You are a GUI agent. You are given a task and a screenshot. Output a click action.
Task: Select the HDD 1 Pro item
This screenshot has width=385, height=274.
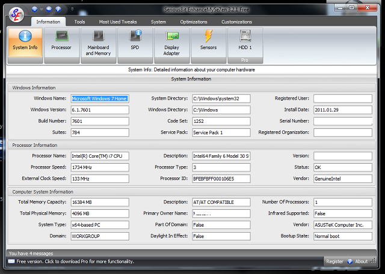[x=245, y=46]
